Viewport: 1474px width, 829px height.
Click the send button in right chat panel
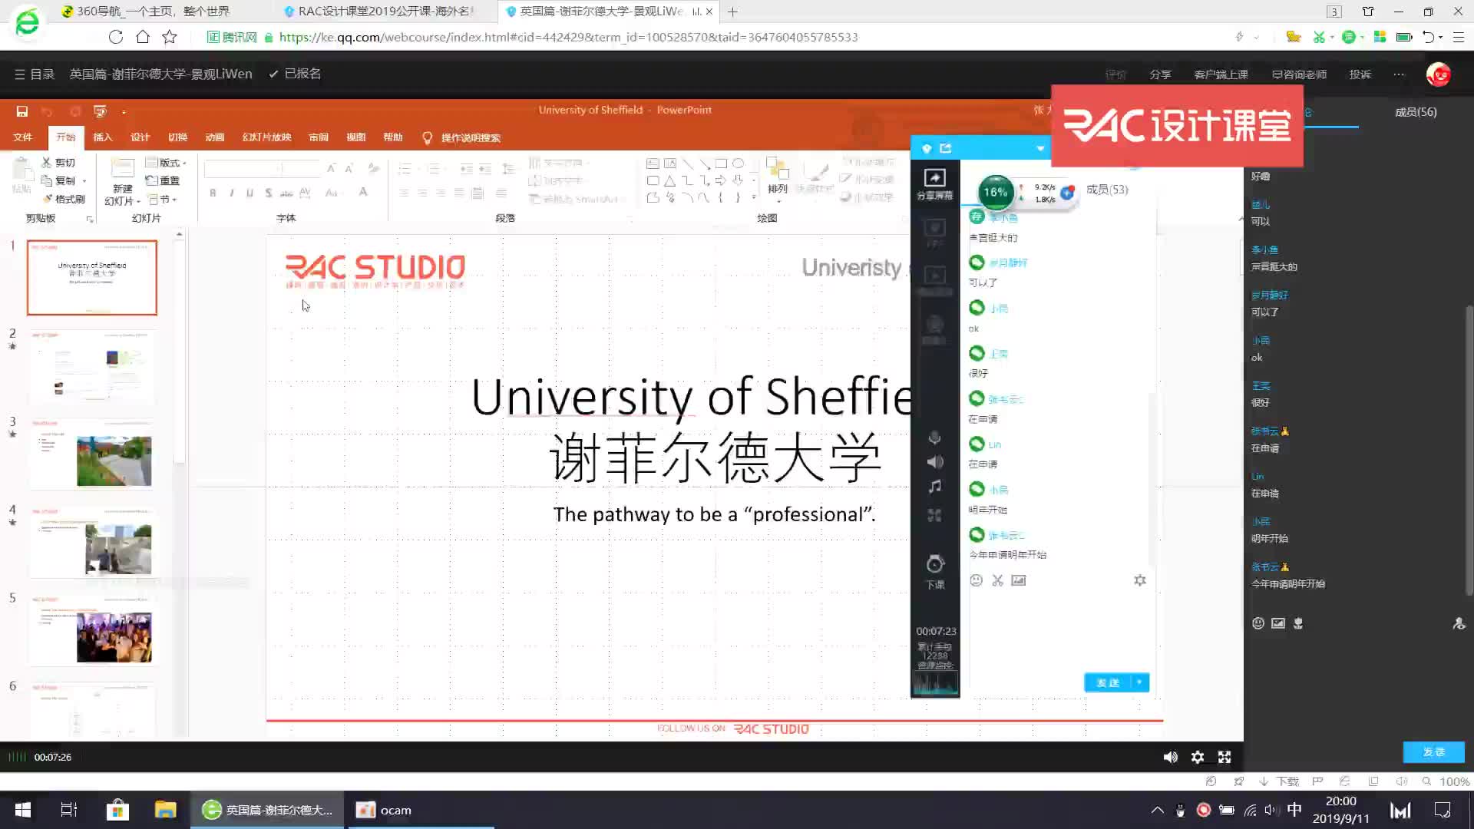pos(1433,752)
